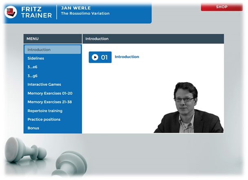Click the blue Introduction video link
The width and height of the screenshot is (248, 180).
(x=127, y=57)
